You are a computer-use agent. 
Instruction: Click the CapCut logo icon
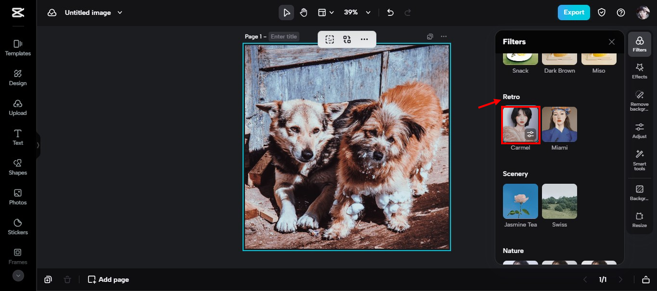[18, 13]
